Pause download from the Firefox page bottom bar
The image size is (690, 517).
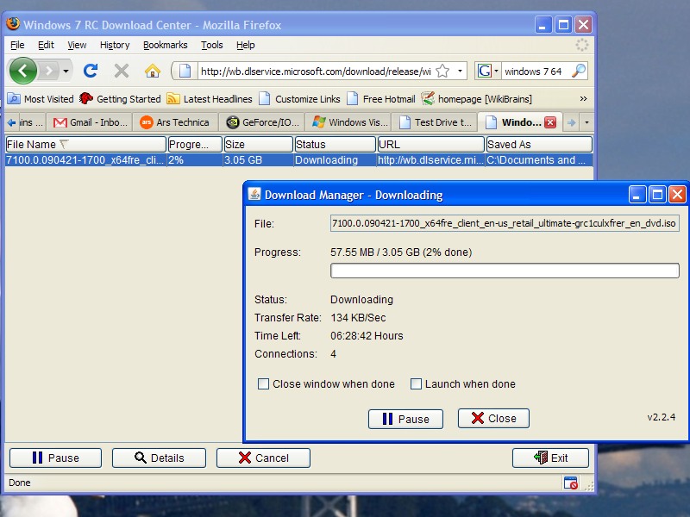[x=55, y=458]
